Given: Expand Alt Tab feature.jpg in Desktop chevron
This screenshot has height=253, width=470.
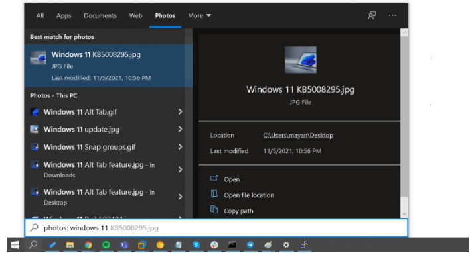Looking at the screenshot, I should [x=180, y=197].
